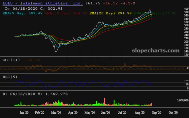Click the 120 price axis label
This screenshot has height=118, width=189.
point(186,55)
